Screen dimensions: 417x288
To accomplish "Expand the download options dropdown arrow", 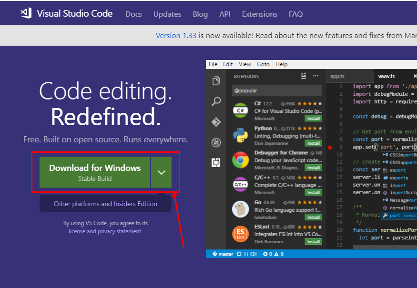I will click(x=162, y=172).
